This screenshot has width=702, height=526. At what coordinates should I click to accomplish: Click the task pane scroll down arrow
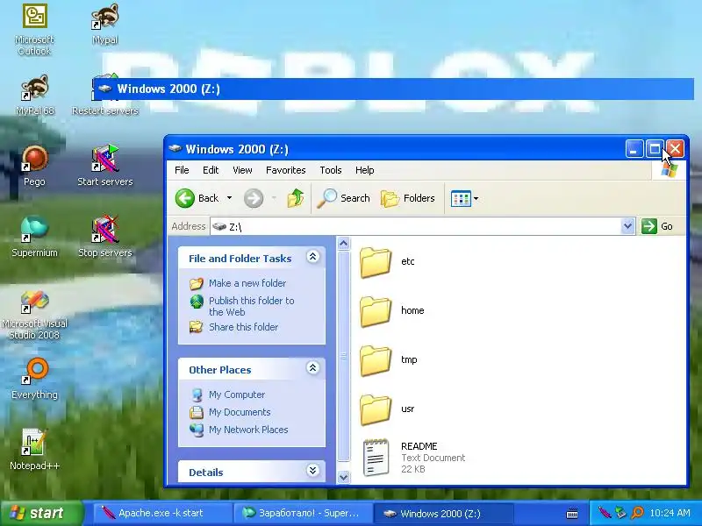click(343, 477)
